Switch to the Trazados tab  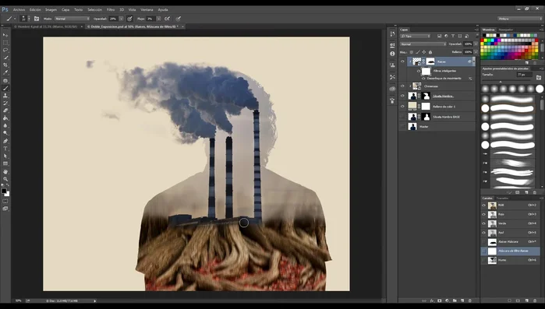pos(502,198)
